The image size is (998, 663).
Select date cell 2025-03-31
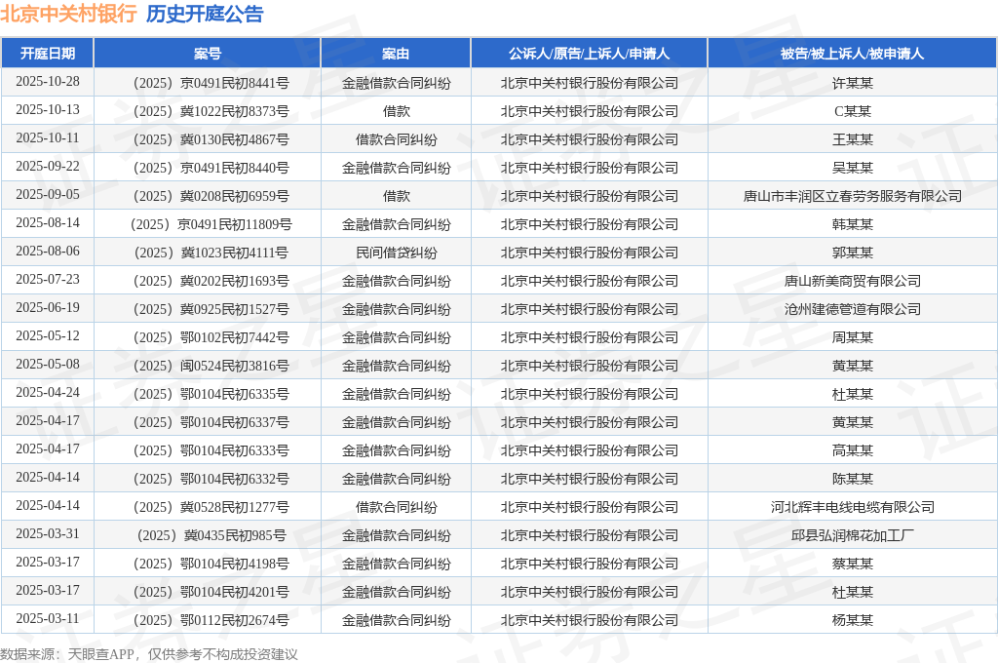(x=48, y=533)
